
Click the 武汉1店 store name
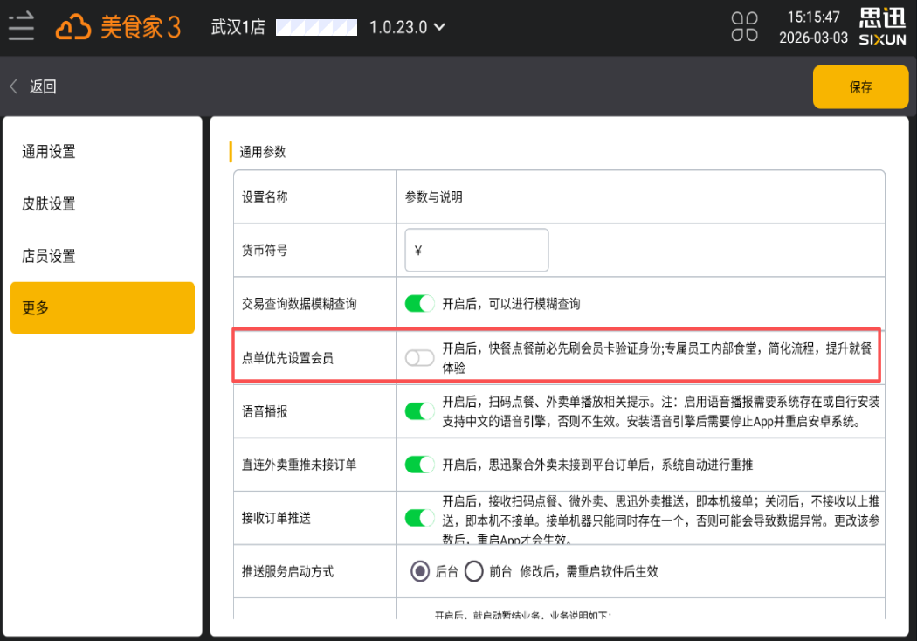click(x=238, y=27)
